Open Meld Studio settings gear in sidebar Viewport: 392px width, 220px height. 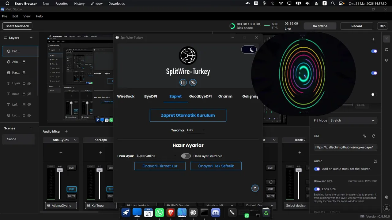tap(386, 197)
